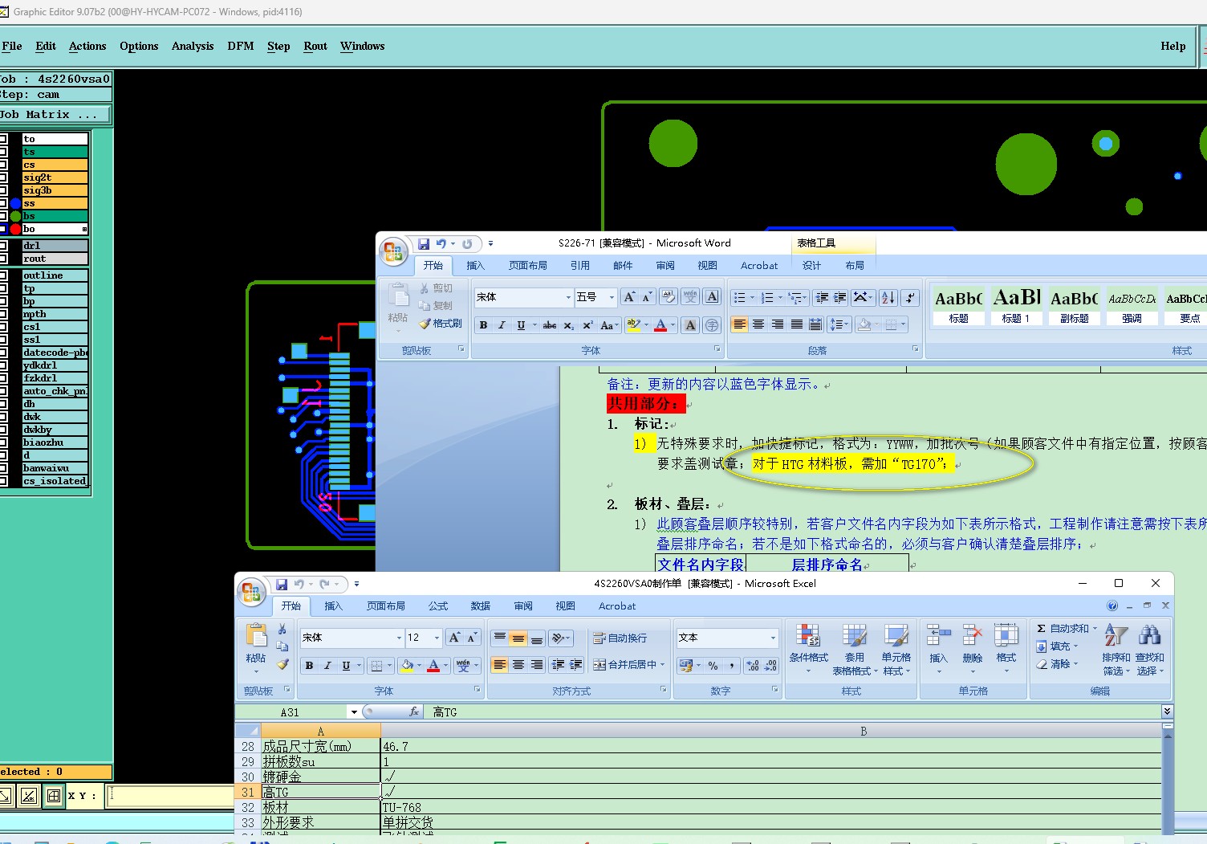Justify paragraph text in Word
The width and height of the screenshot is (1207, 844).
click(x=796, y=324)
